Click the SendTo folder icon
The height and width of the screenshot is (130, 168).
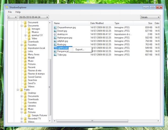coord(25,83)
